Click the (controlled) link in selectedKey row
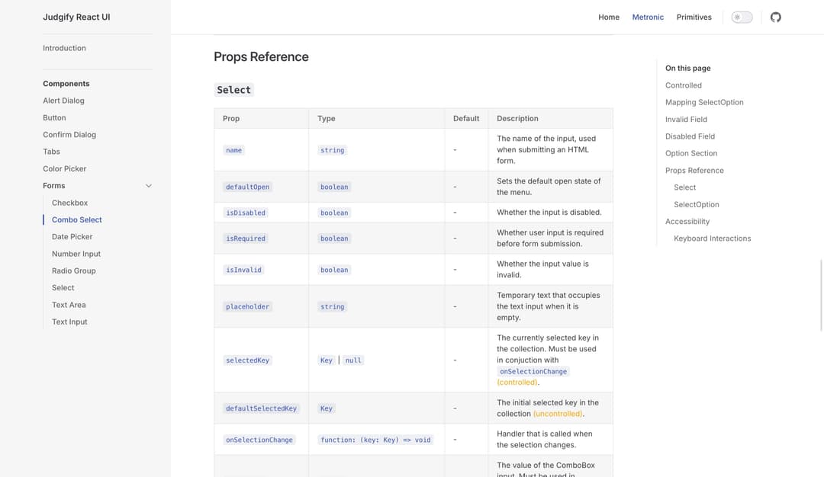The height and width of the screenshot is (477, 824). 517,383
